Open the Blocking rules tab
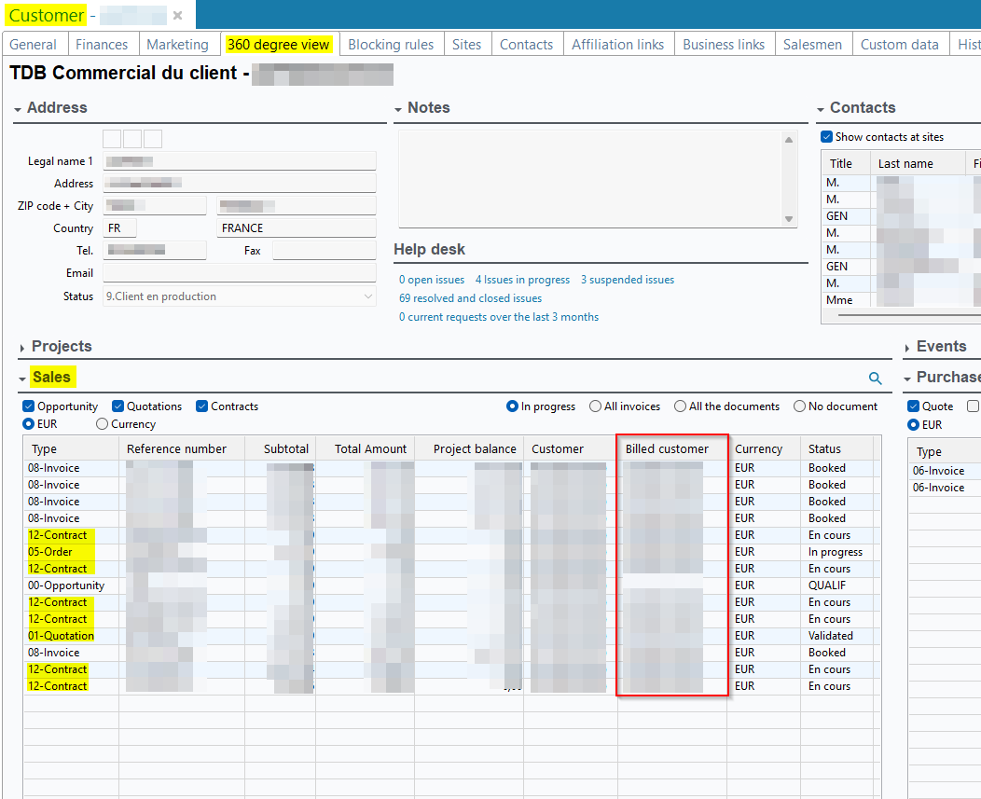Viewport: 981px width, 799px height. pos(390,44)
